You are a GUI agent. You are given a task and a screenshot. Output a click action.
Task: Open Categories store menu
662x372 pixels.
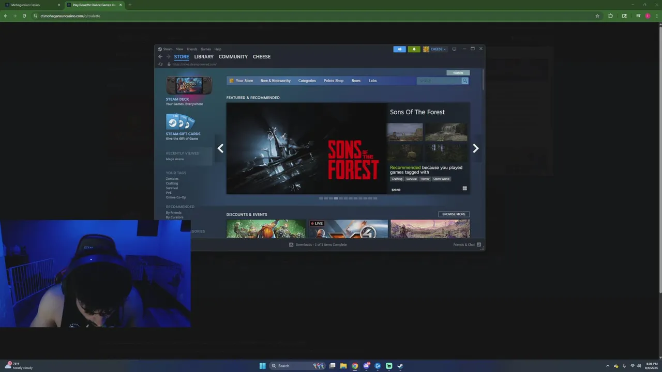307,81
